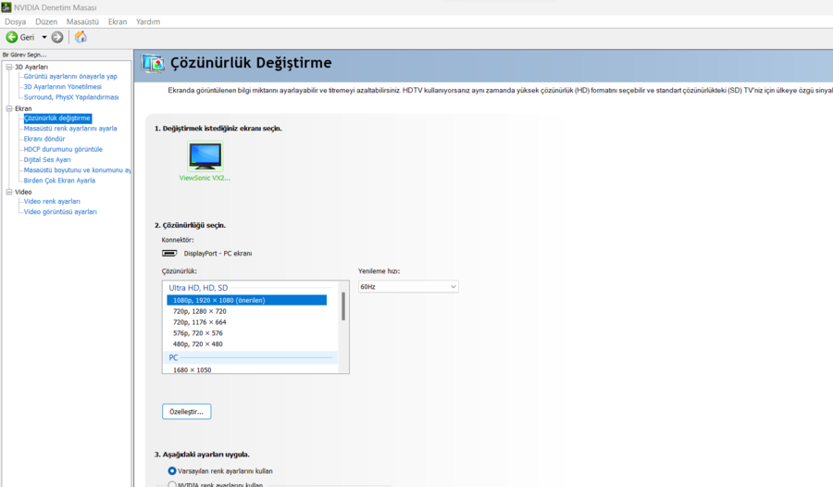Click the Özelleştir... button
Image resolution: width=833 pixels, height=487 pixels.
[186, 411]
